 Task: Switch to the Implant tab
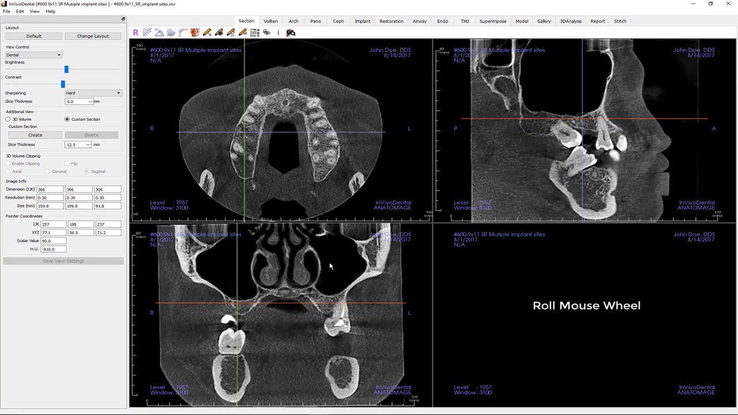click(x=363, y=21)
